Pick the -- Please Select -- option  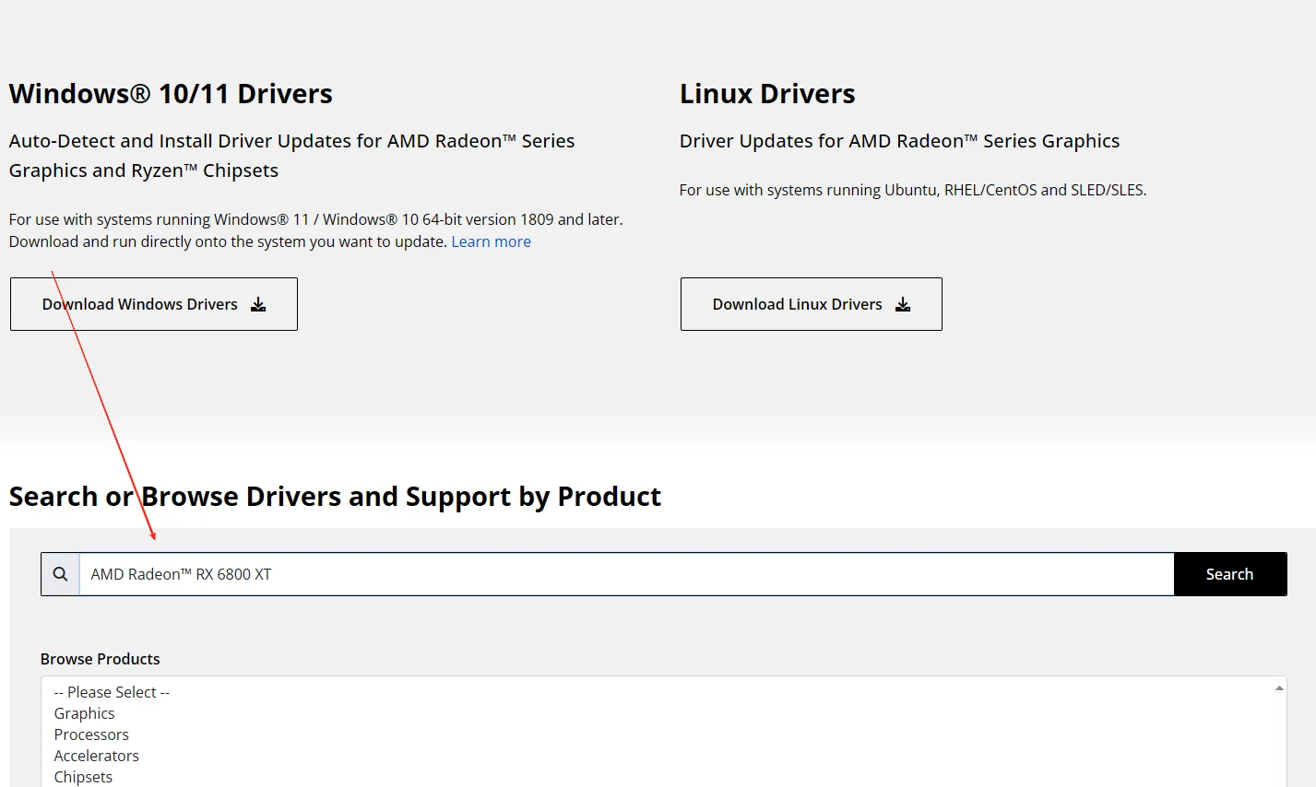pyautogui.click(x=112, y=692)
